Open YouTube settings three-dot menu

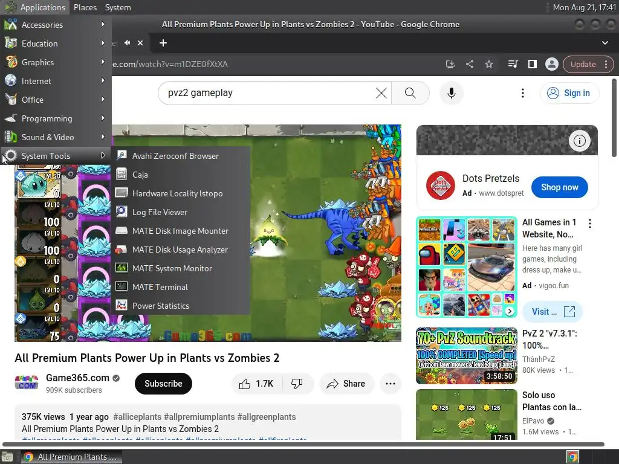(523, 93)
